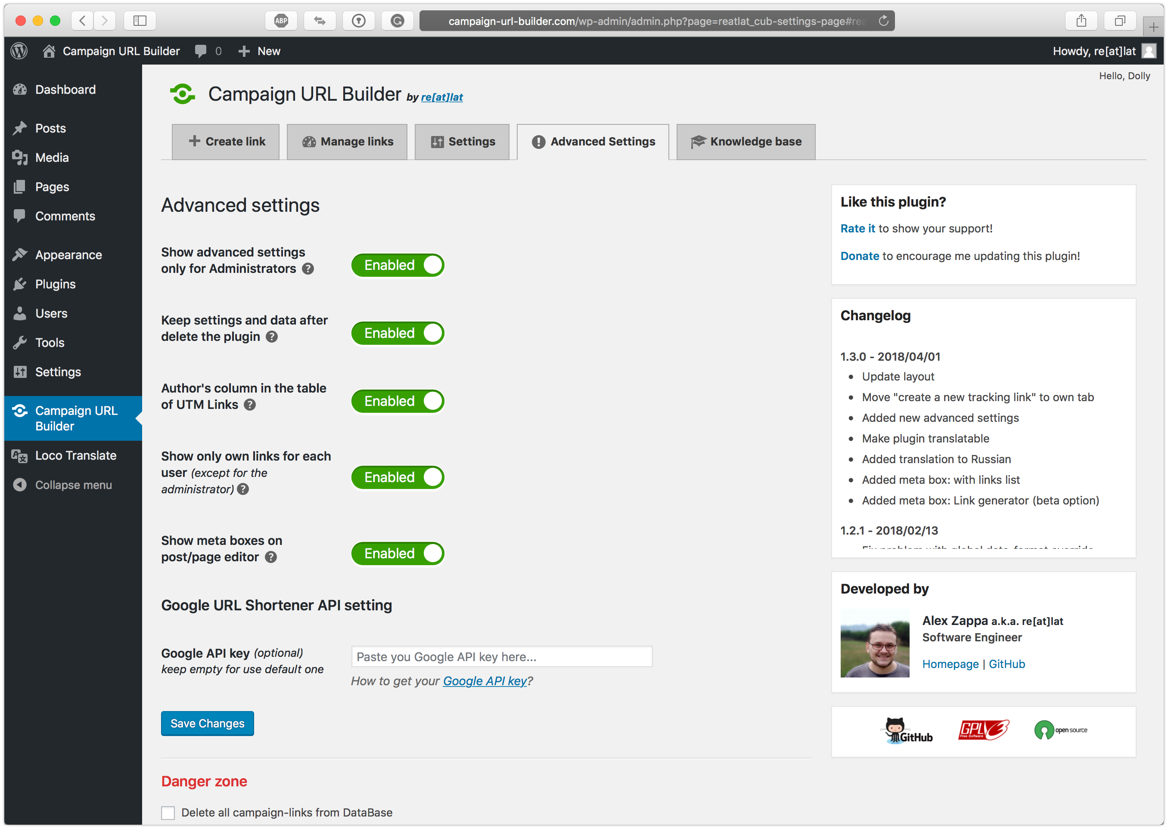Click the home icon beside Campaign URL Builder
The image size is (1168, 829).
click(x=49, y=51)
